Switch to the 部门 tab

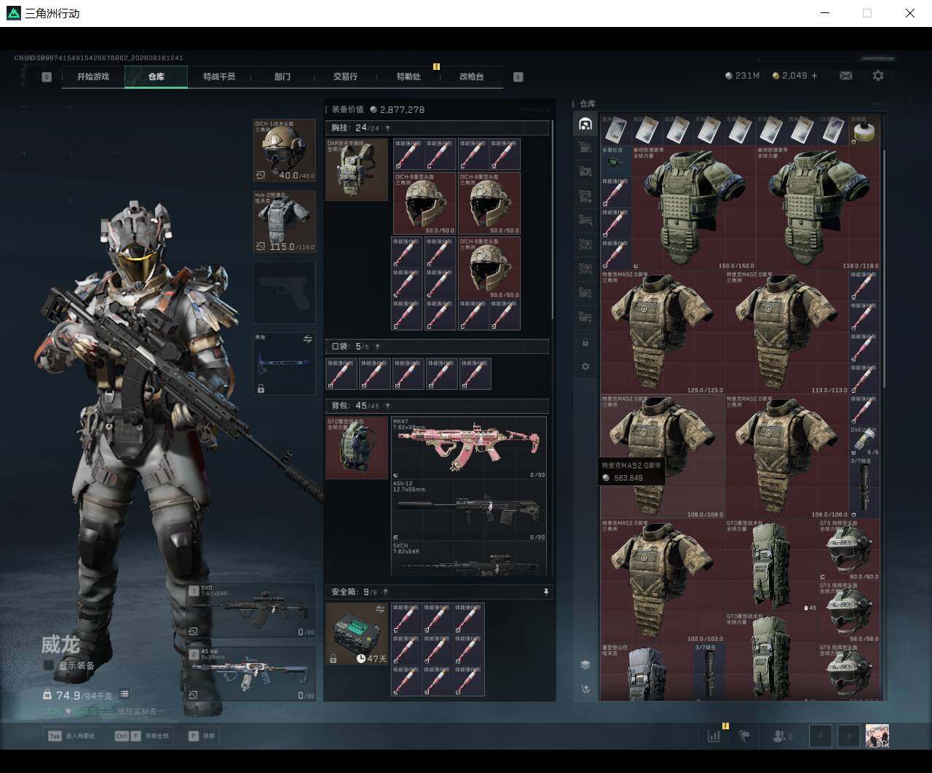click(x=282, y=76)
